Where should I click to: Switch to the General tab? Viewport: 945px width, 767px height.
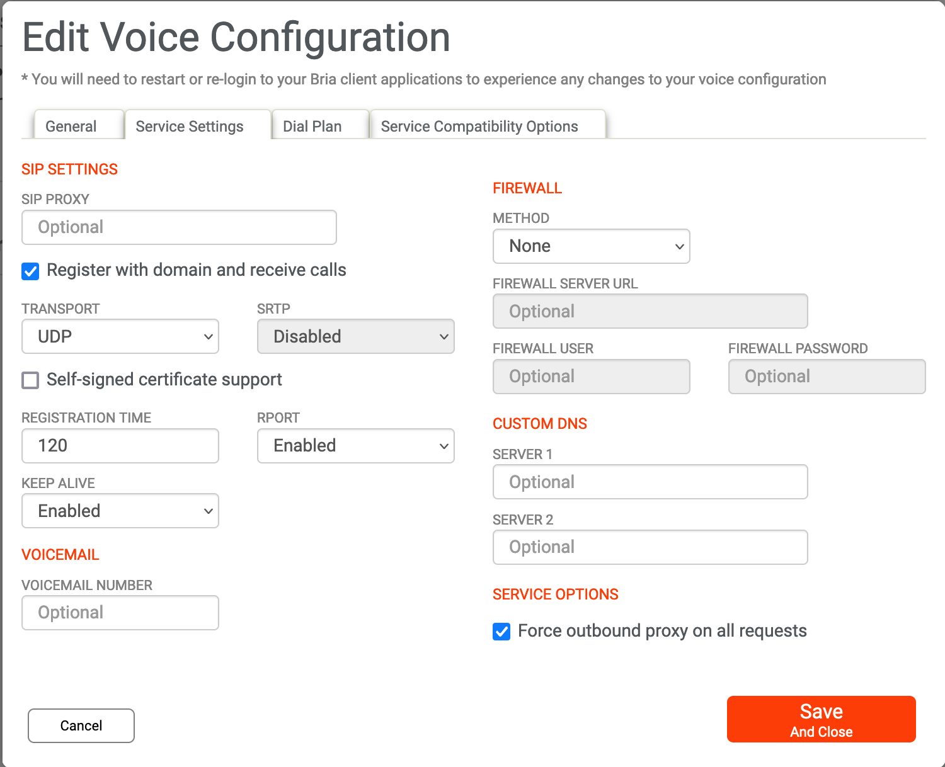click(71, 126)
